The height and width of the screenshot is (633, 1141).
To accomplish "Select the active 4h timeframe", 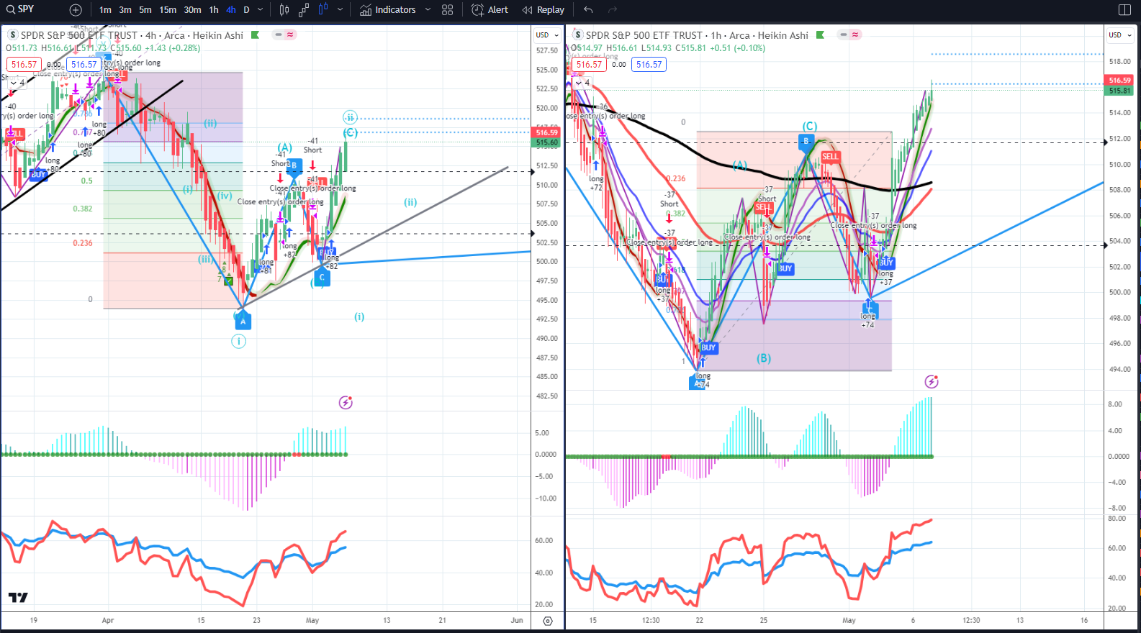I will pyautogui.click(x=230, y=10).
